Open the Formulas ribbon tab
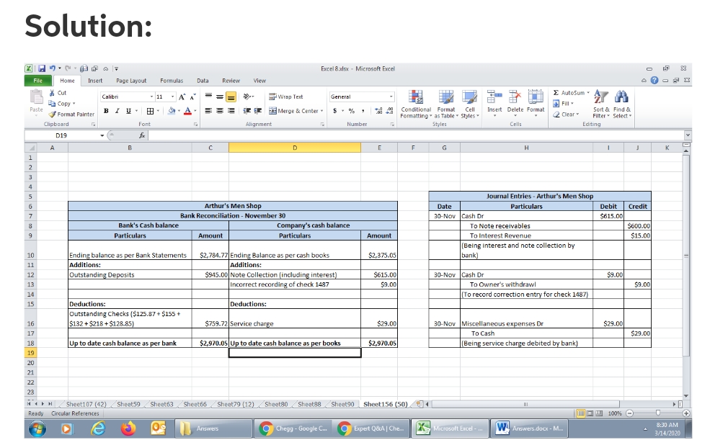Image resolution: width=710 pixels, height=440 pixels. (x=171, y=81)
